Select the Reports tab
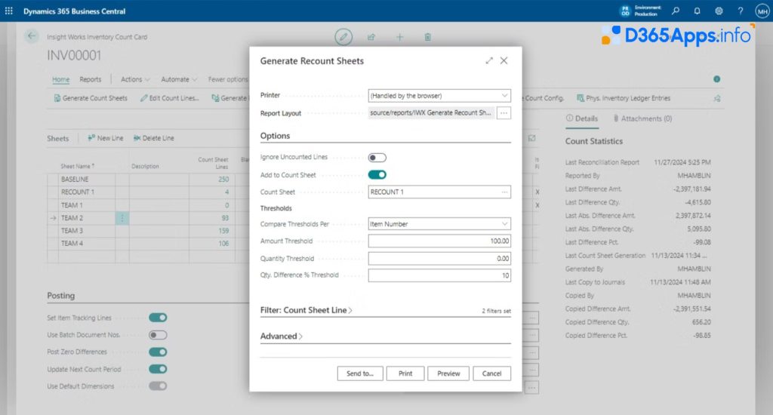Screen dimensions: 773x415 tap(91, 79)
